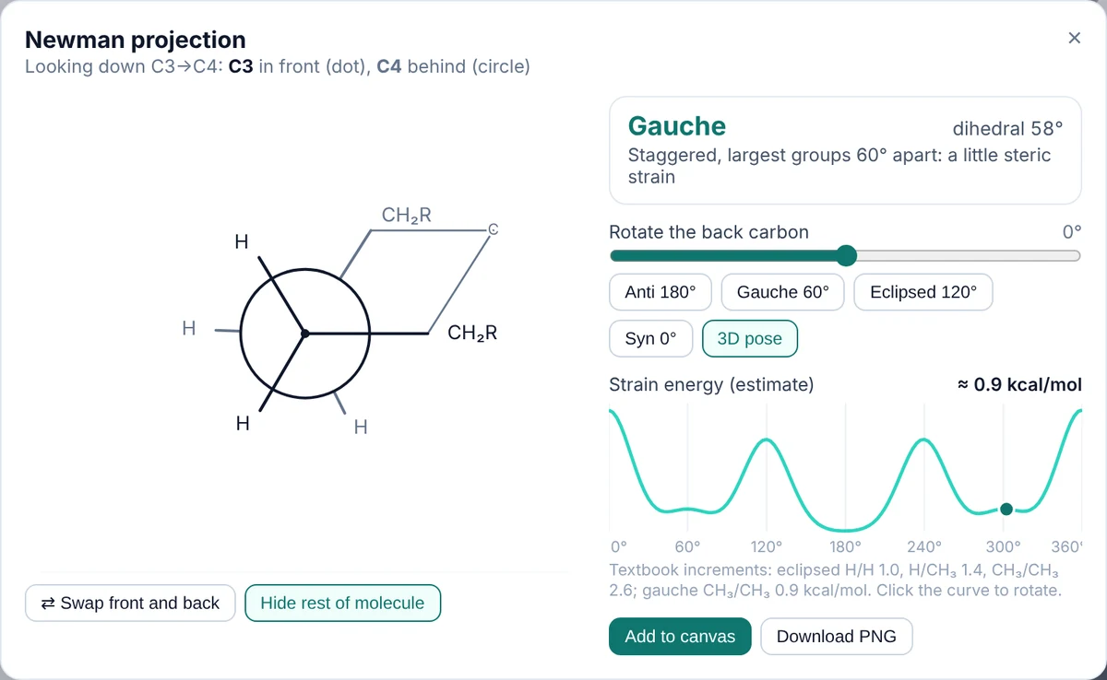Click the current-position dot on energy curve
Viewport: 1107px width, 680px height.
[1006, 509]
